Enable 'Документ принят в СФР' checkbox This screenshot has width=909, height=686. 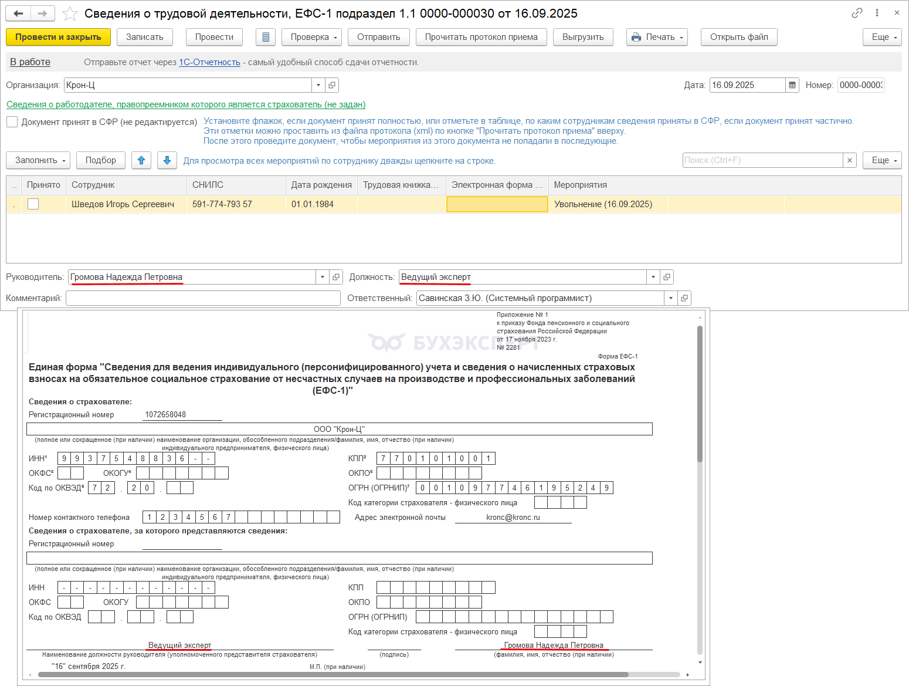(x=12, y=122)
